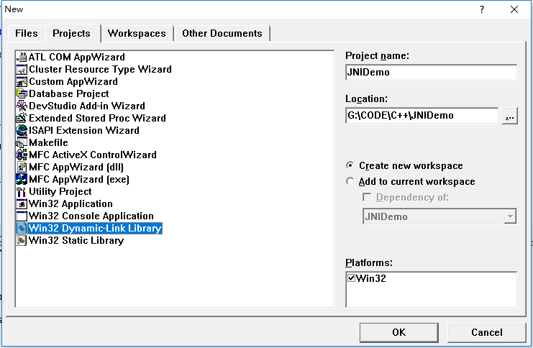This screenshot has width=533, height=348.
Task: Click the MFC AppWizard (dll) icon
Action: [x=22, y=168]
